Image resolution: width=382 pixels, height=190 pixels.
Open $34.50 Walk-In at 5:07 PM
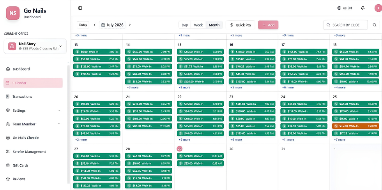pyautogui.click(x=304, y=126)
